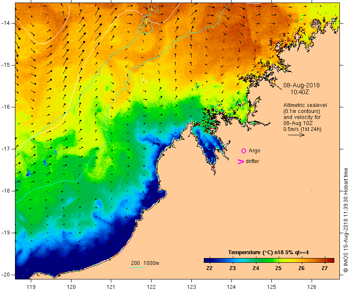Click the "0.5m/s (1kt 24h)" scale text
351x291 pixels.
pos(302,129)
